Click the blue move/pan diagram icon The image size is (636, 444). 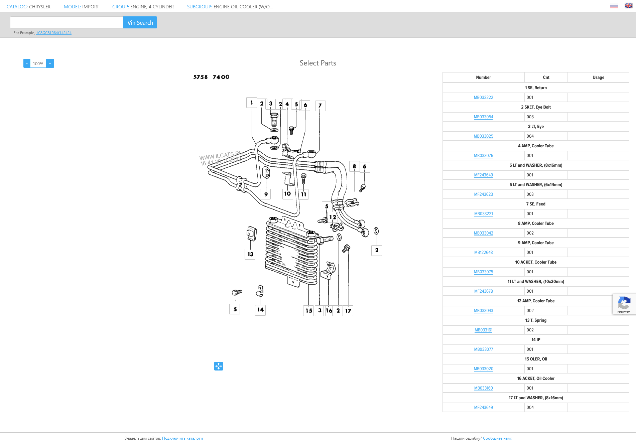[x=219, y=366]
